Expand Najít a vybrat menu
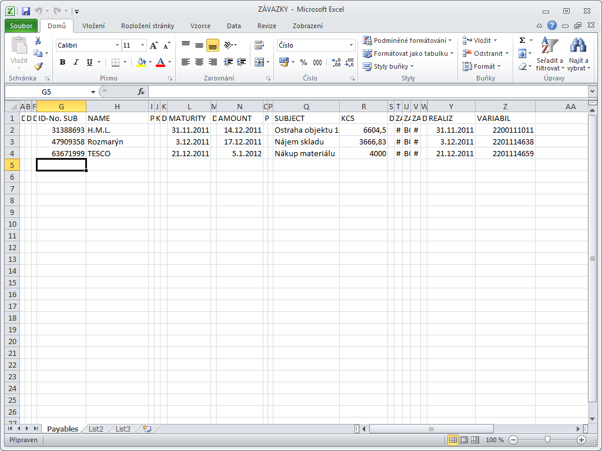The image size is (602, 451). tap(578, 53)
